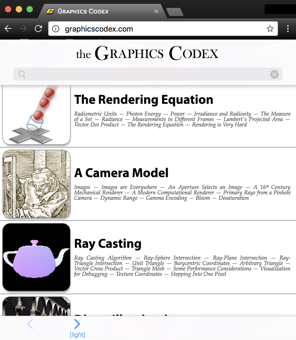
Task: Click the Rendering Equation topics description
Action: point(182,119)
